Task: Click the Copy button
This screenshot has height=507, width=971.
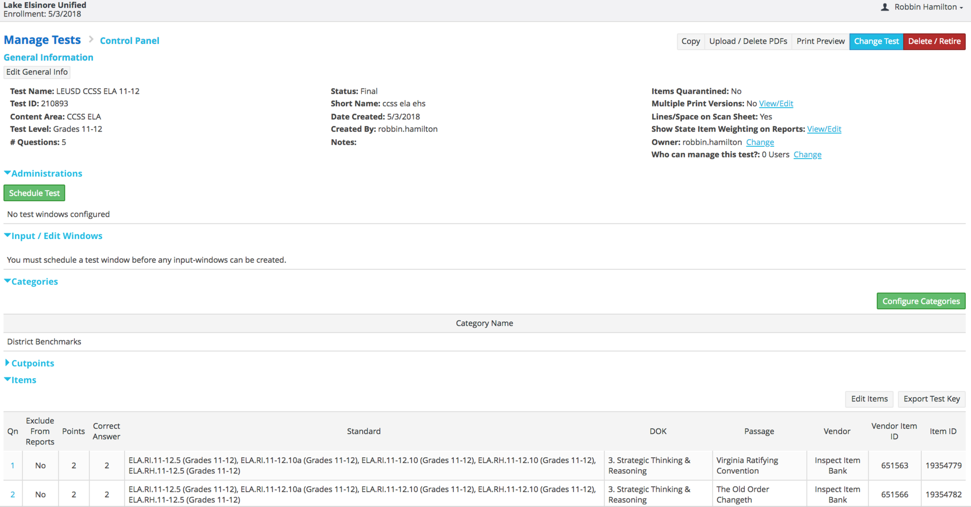Action: tap(690, 41)
